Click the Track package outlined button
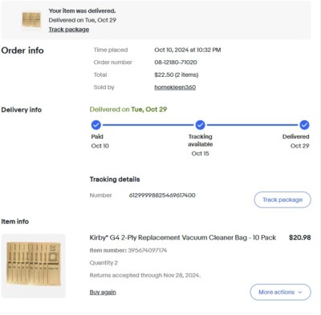The width and height of the screenshot is (321, 315). [282, 200]
